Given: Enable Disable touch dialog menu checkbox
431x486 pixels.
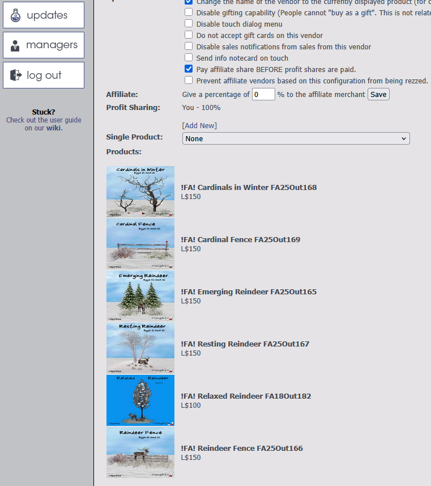Looking at the screenshot, I should (x=189, y=24).
